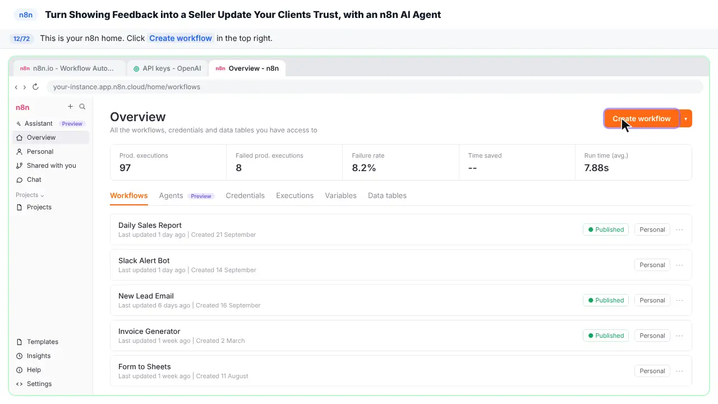Click the Personal tag on Slack Alert Bot
Image resolution: width=718 pixels, height=404 pixels.
[x=652, y=265]
